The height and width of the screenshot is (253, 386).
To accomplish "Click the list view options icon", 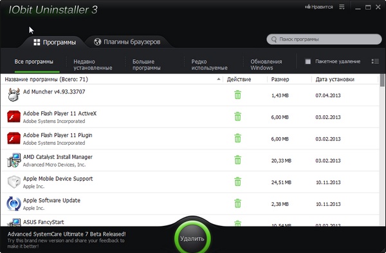I will pos(375,61).
